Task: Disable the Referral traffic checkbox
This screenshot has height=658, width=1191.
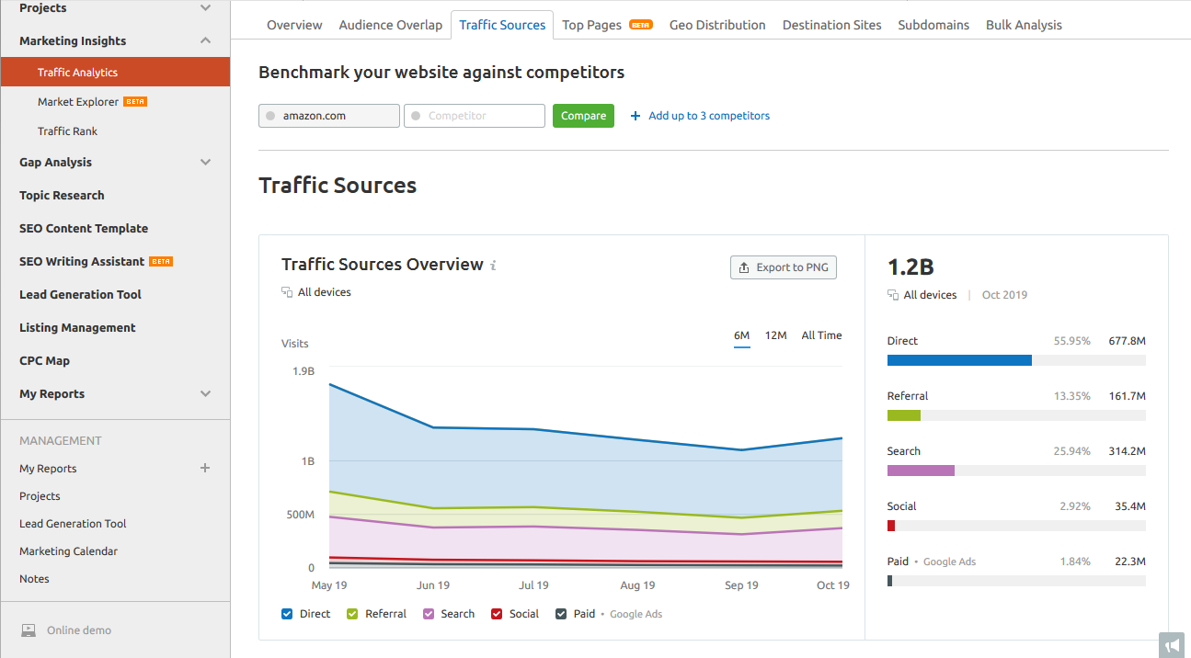Action: click(350, 613)
